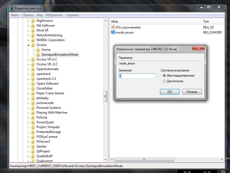Select the Qualcomm registry key

coord(45,161)
